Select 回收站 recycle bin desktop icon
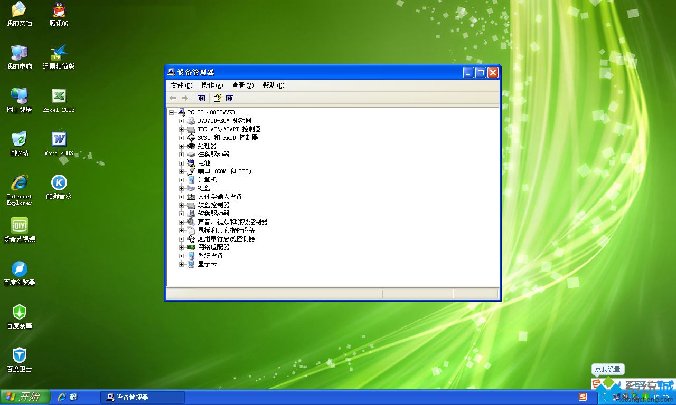The image size is (676, 405). click(x=19, y=143)
